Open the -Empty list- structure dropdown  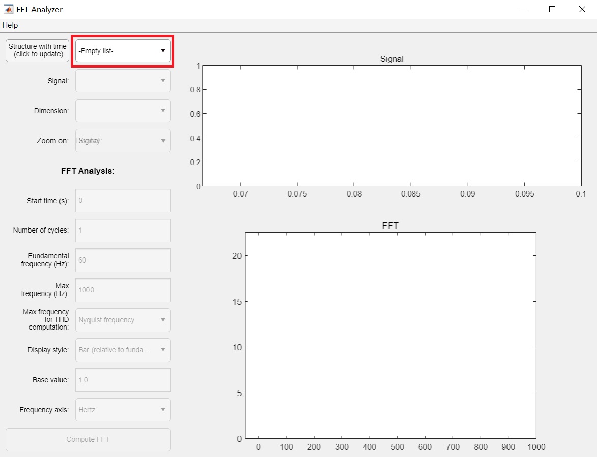(x=123, y=51)
